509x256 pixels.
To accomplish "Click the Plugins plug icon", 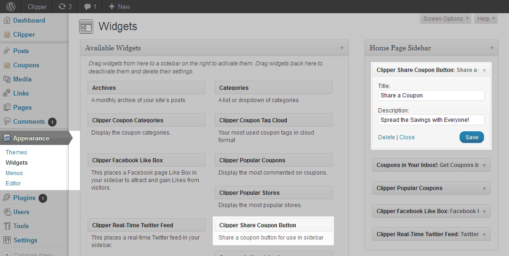I will tap(7, 198).
